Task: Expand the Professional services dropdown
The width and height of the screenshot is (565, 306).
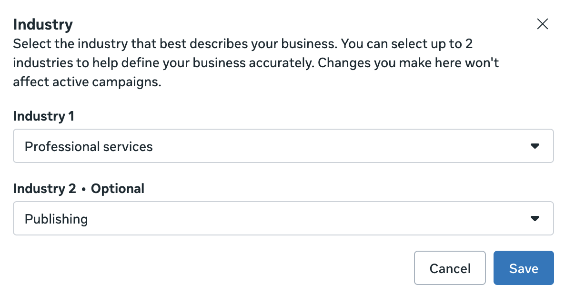Action: (x=283, y=146)
